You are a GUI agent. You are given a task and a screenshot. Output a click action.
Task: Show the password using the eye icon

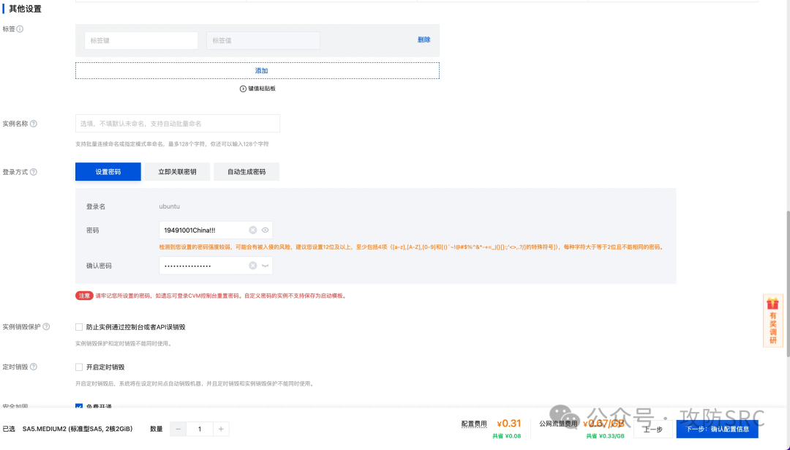coord(265,230)
